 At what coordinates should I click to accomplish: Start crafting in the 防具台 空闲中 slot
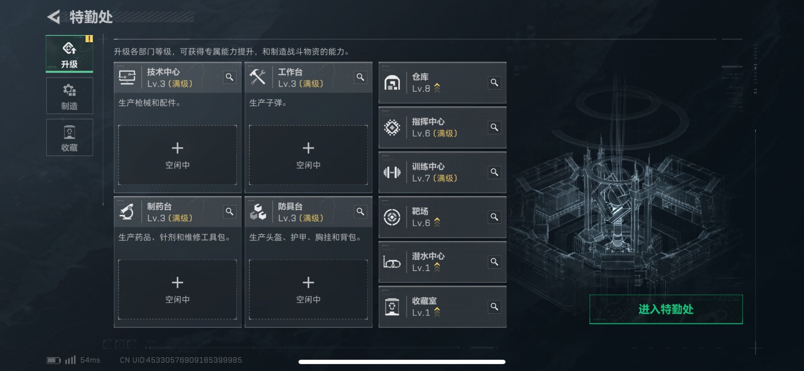(x=308, y=290)
